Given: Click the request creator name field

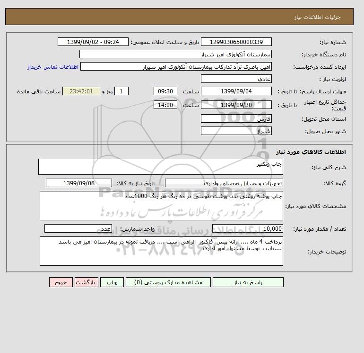Looking at the screenshot, I should click(x=176, y=66).
